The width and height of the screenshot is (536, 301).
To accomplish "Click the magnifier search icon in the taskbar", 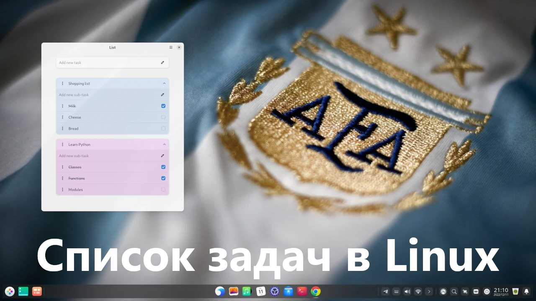I will (454, 291).
